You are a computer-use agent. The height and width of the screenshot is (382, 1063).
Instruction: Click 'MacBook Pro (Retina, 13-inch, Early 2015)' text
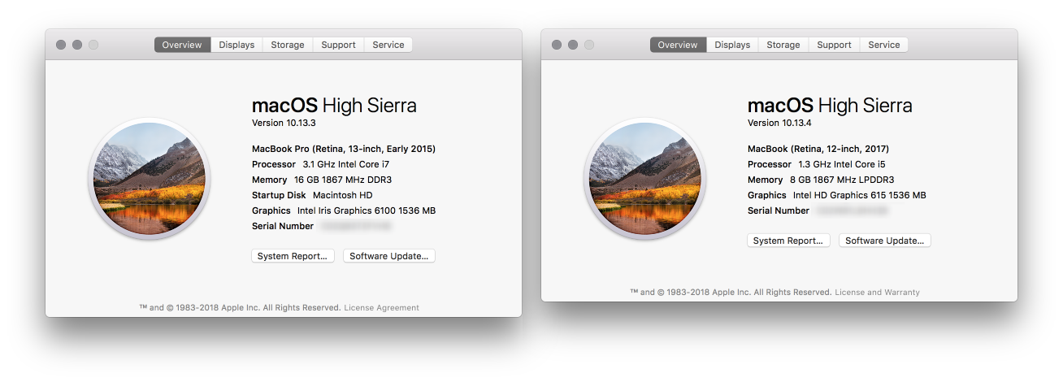pyautogui.click(x=344, y=149)
